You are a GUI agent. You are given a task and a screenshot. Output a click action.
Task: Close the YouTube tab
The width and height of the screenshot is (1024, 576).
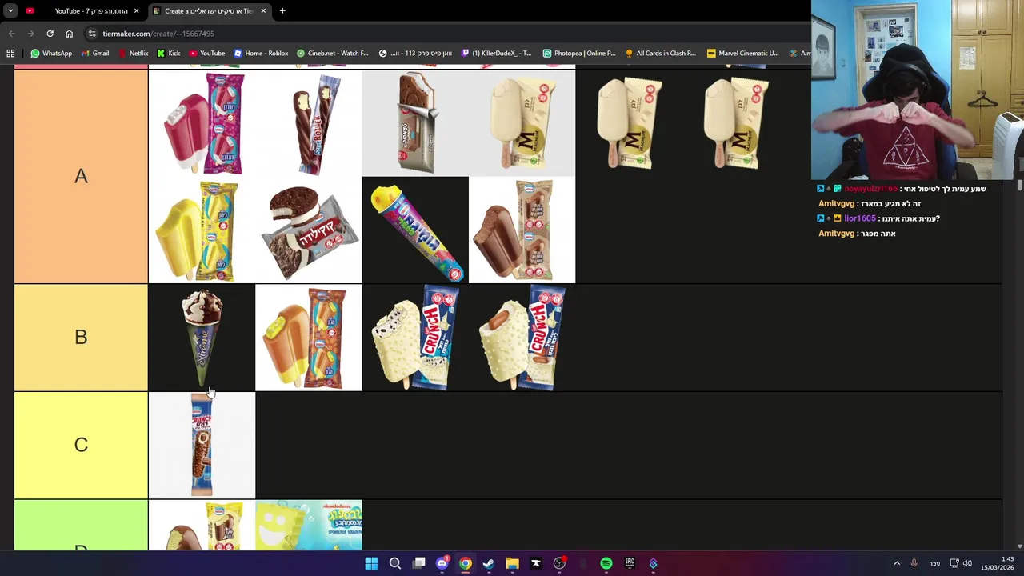pos(136,11)
